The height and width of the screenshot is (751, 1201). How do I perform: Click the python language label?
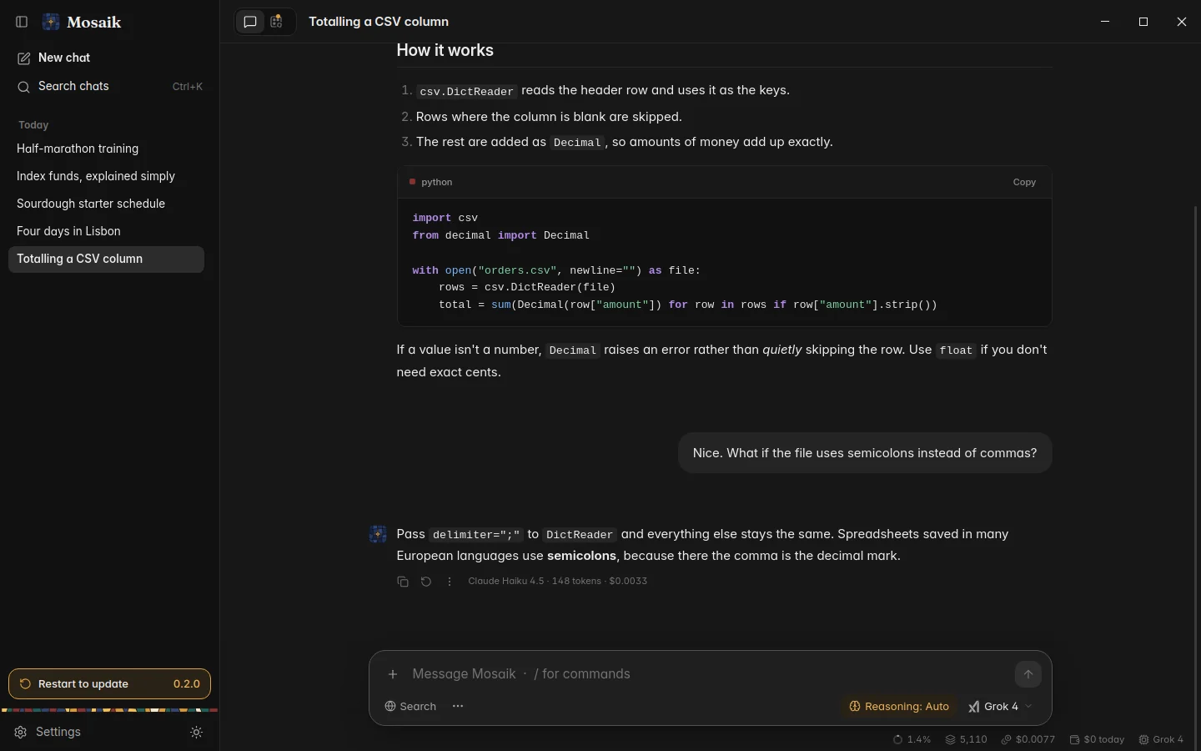click(437, 182)
